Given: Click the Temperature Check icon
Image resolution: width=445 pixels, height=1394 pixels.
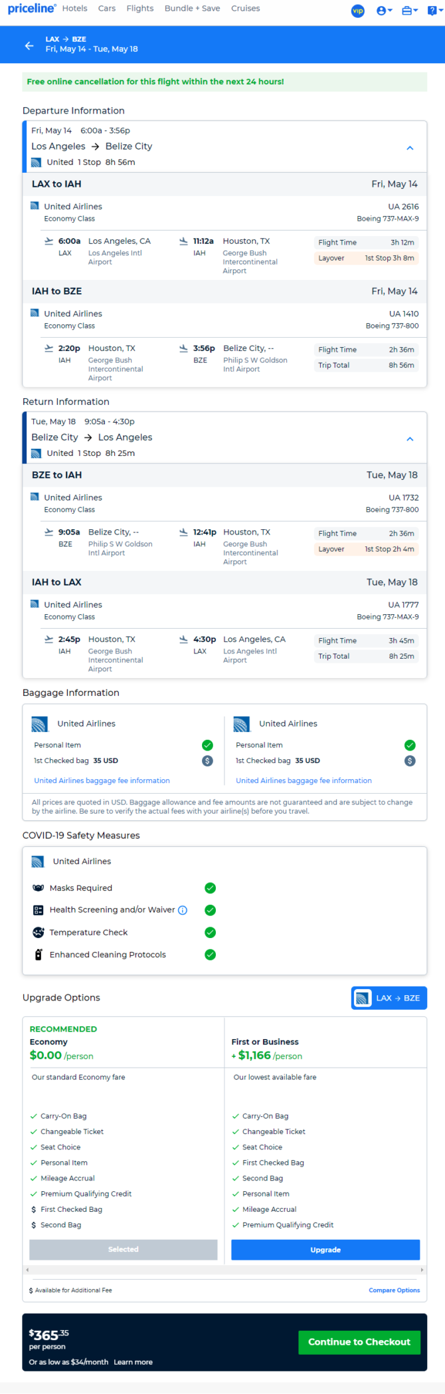Looking at the screenshot, I should [x=38, y=933].
